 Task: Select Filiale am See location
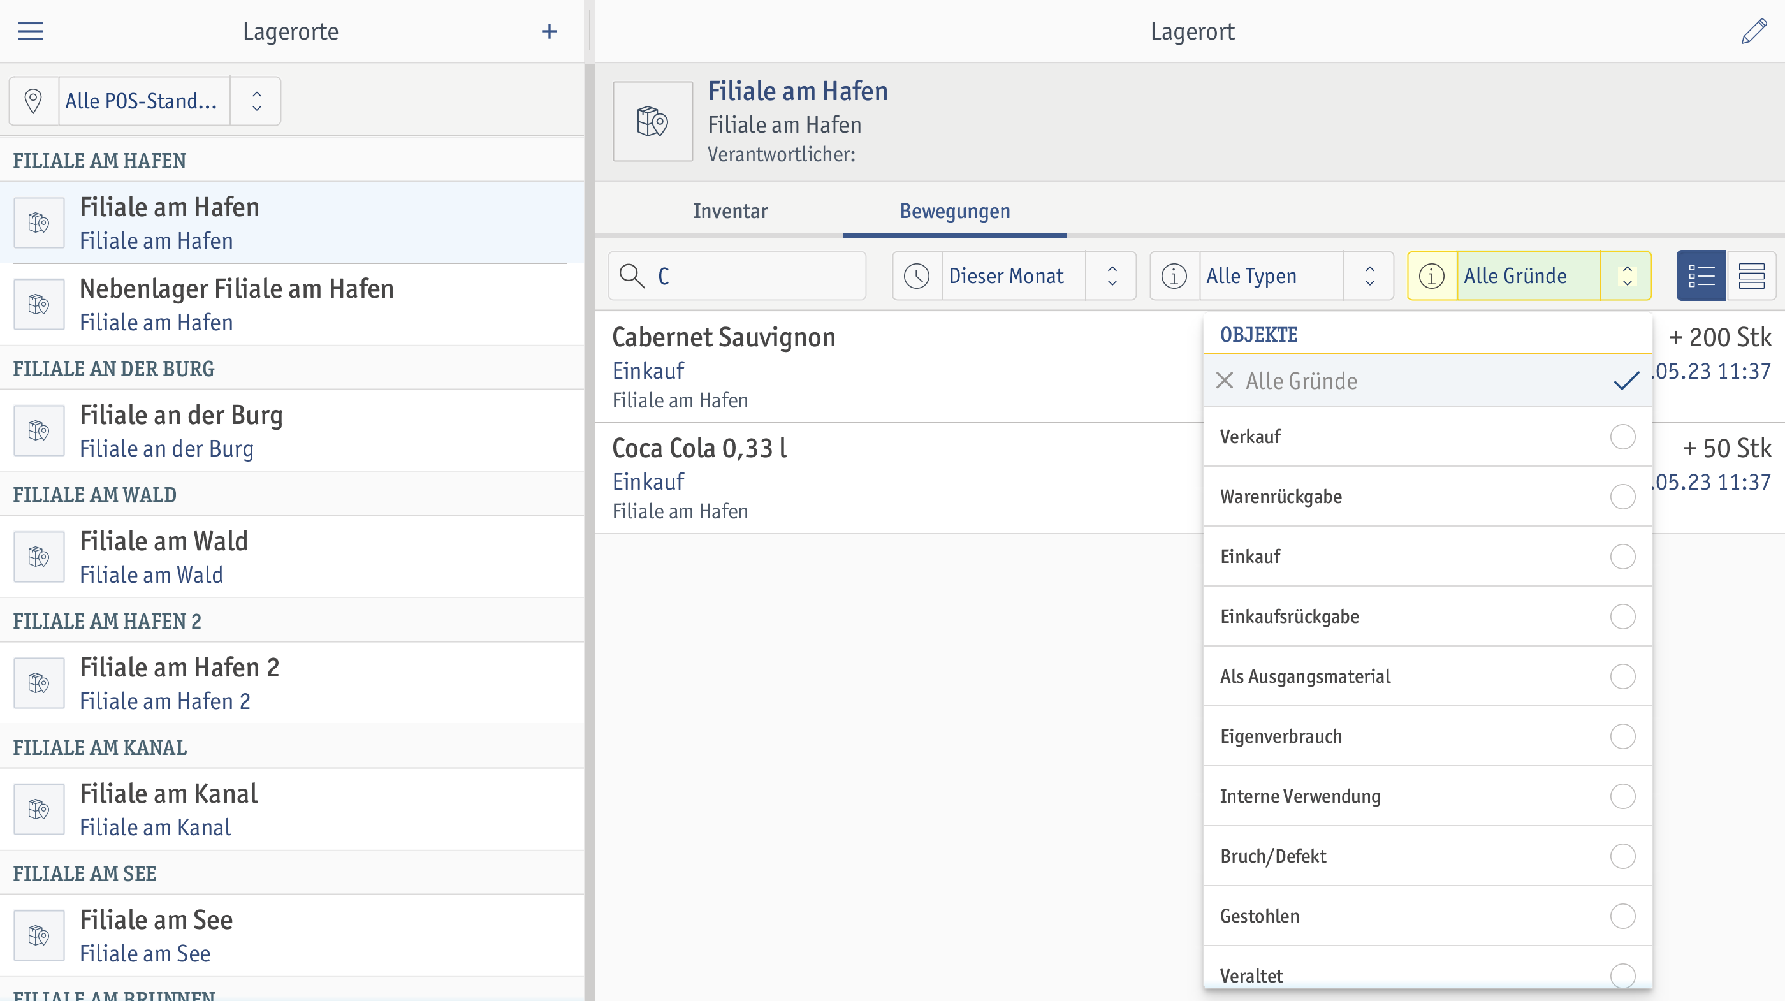coord(292,935)
